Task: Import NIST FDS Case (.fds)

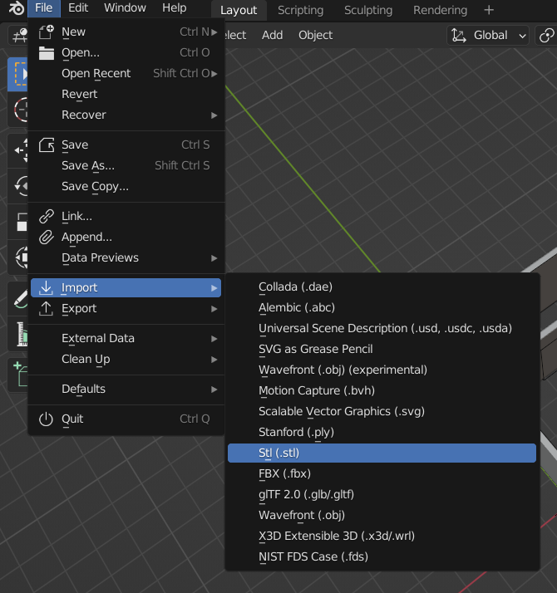Action: click(x=382, y=557)
